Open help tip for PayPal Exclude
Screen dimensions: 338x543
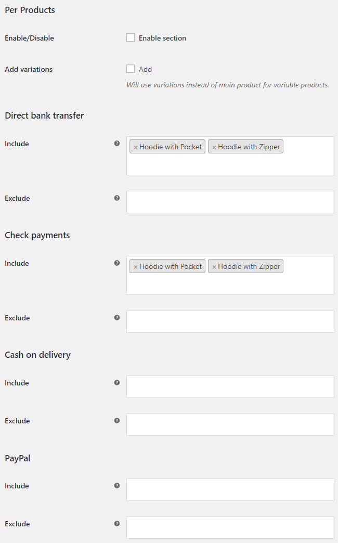(117, 524)
